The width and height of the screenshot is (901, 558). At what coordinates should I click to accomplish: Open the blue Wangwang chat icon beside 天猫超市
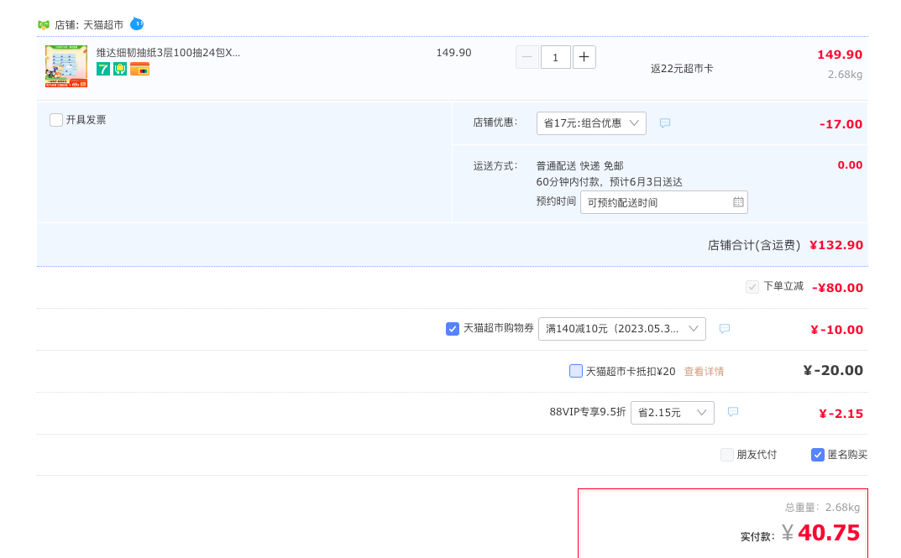point(137,24)
